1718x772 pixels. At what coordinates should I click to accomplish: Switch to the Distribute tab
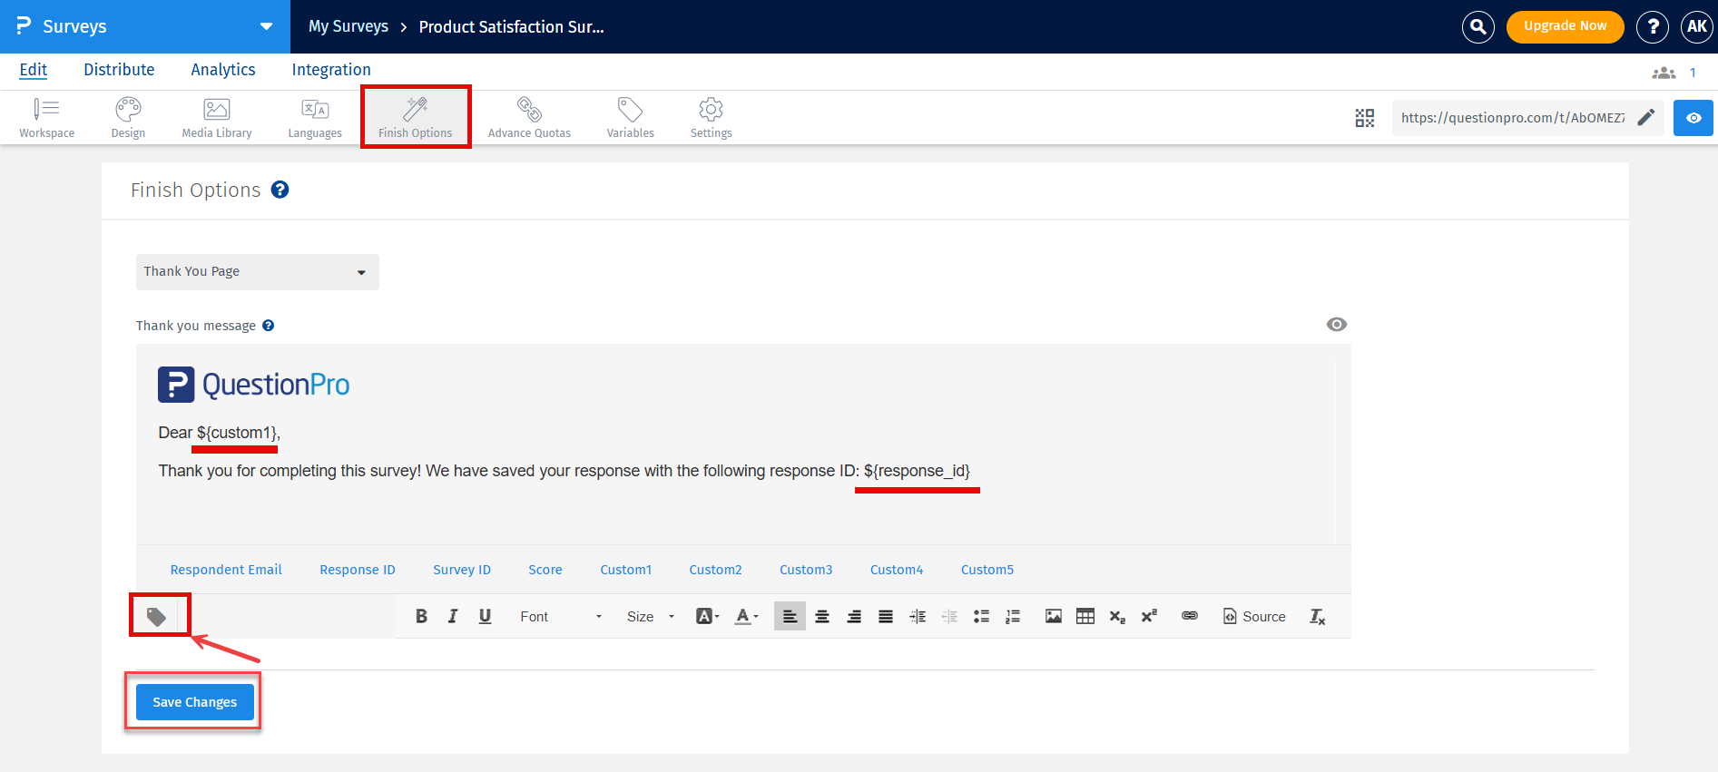tap(119, 70)
